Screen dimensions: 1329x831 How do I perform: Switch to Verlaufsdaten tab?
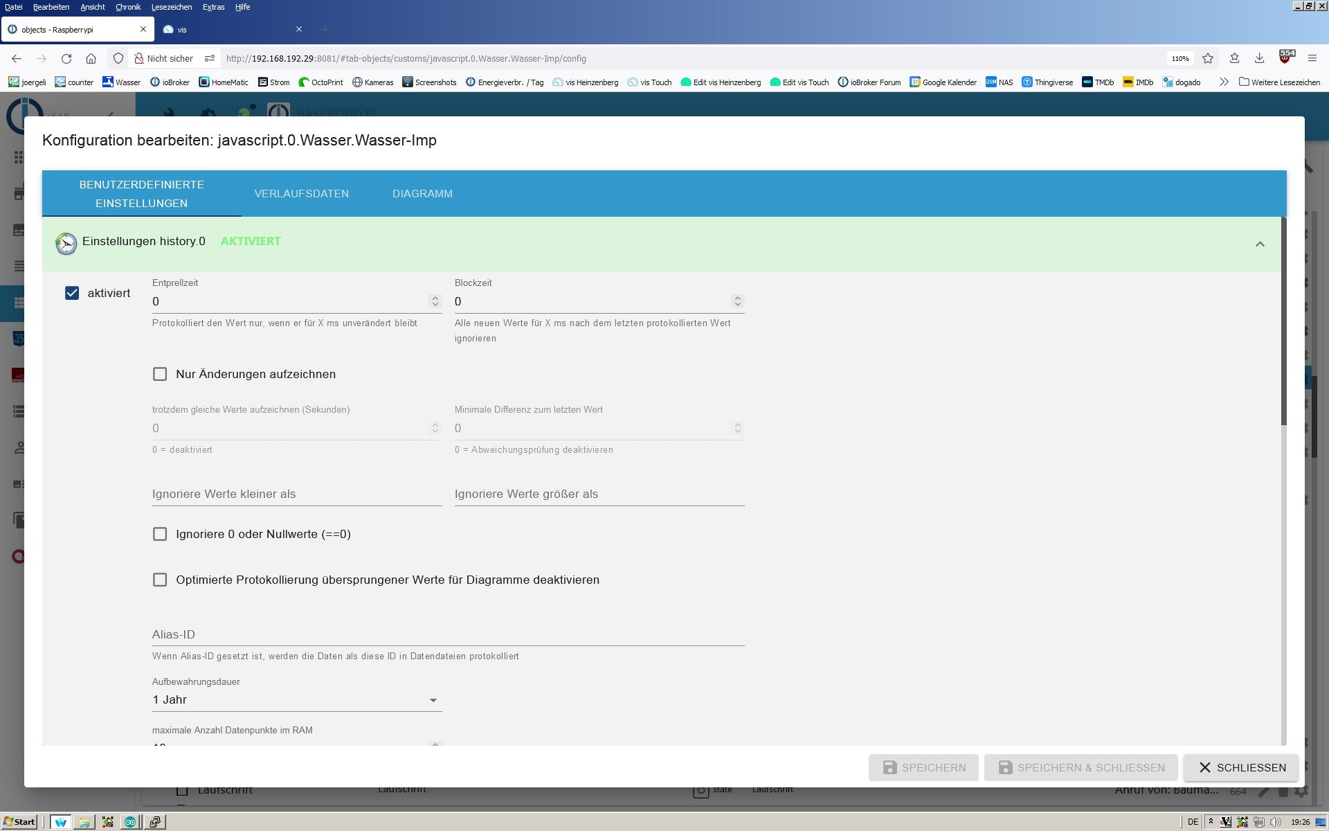[301, 194]
